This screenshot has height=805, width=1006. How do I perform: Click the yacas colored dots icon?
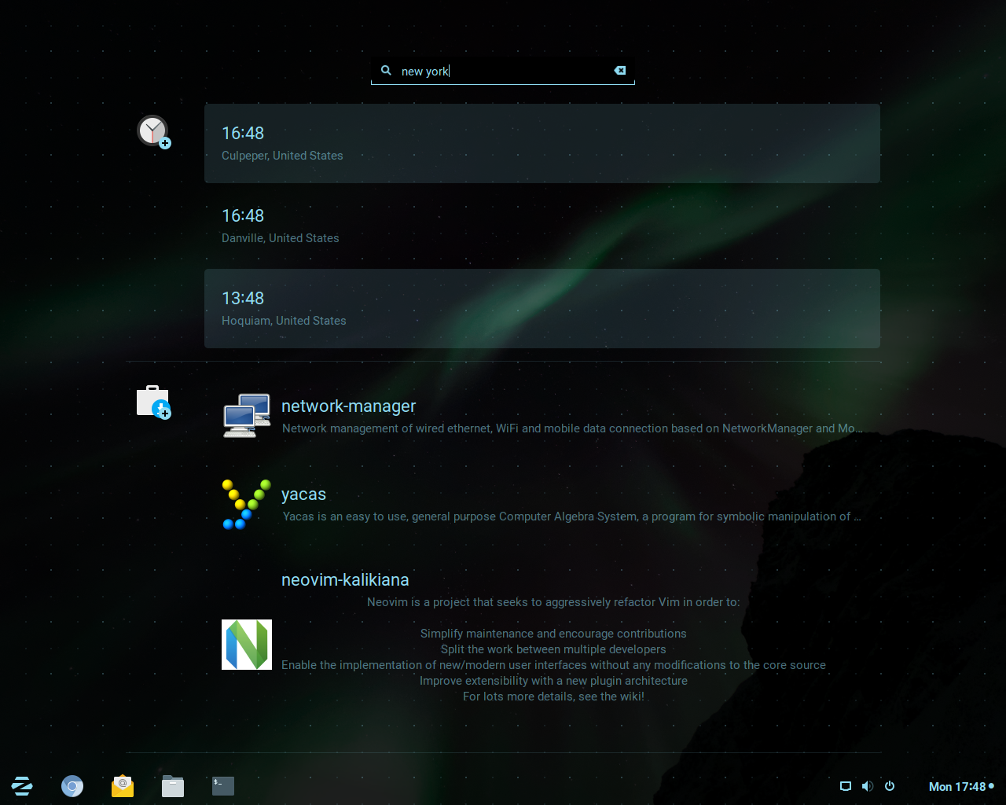247,504
